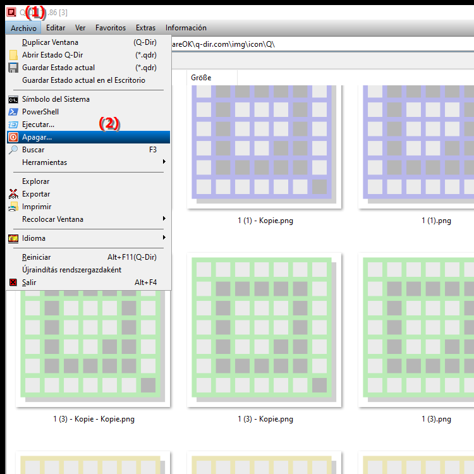The height and width of the screenshot is (474, 474).
Task: Choose Duplicar Ventana from the menu
Action: [88, 42]
